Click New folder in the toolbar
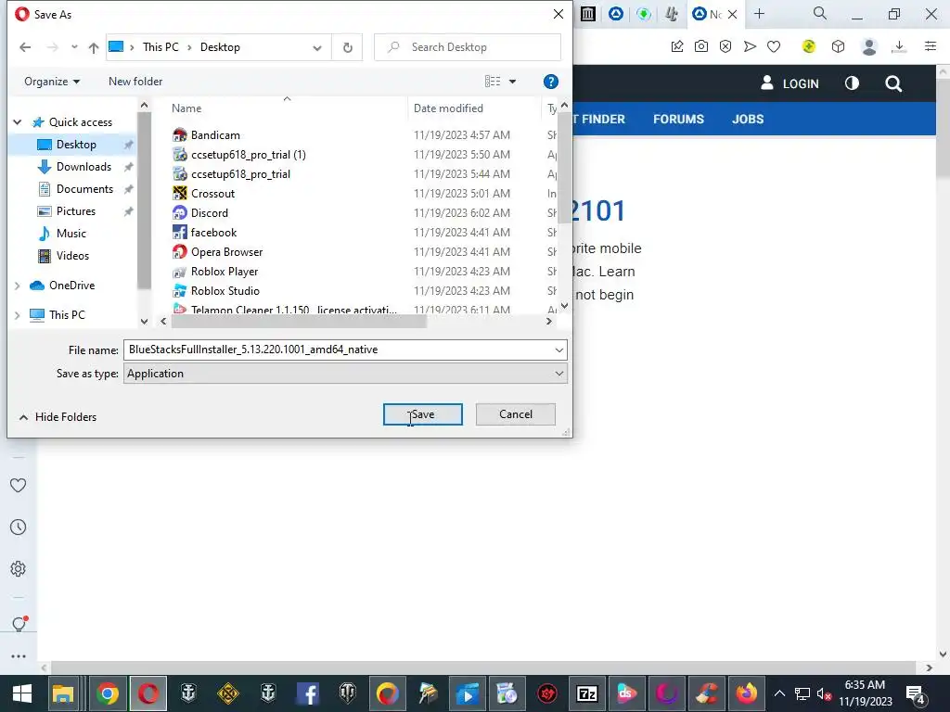Screen dimensions: 950x712 pyautogui.click(x=135, y=82)
